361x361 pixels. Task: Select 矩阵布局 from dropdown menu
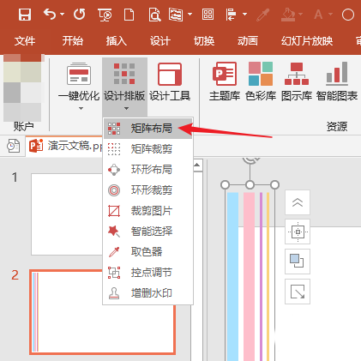coord(147,129)
